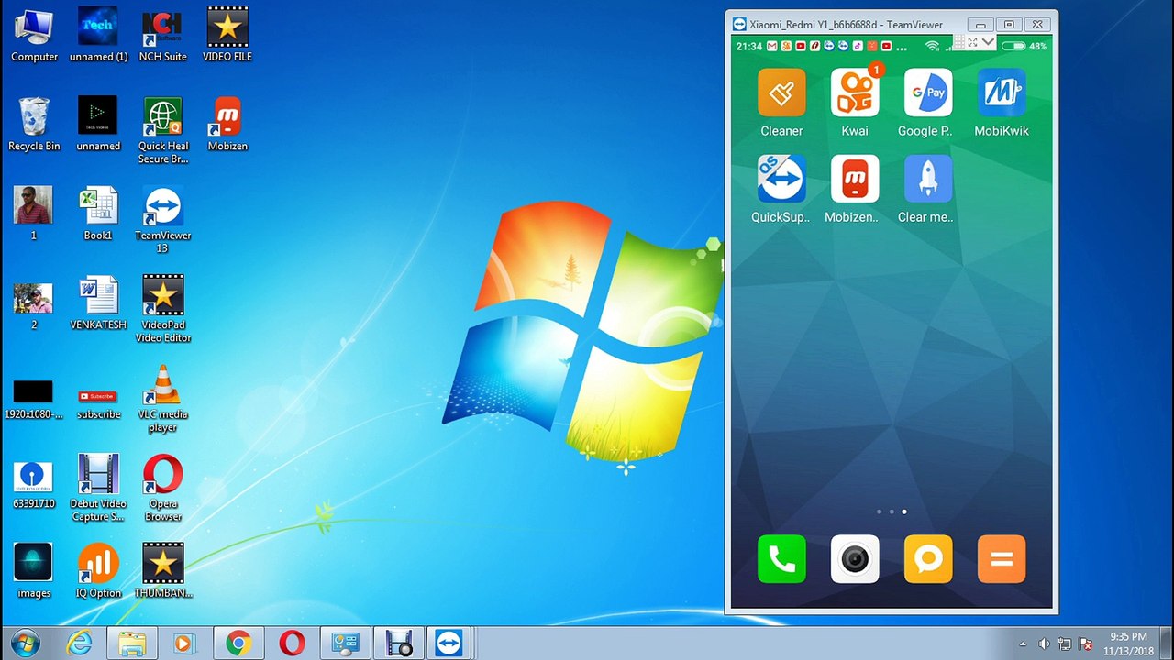
Task: Select the VLC media player shortcut
Action: 163,399
